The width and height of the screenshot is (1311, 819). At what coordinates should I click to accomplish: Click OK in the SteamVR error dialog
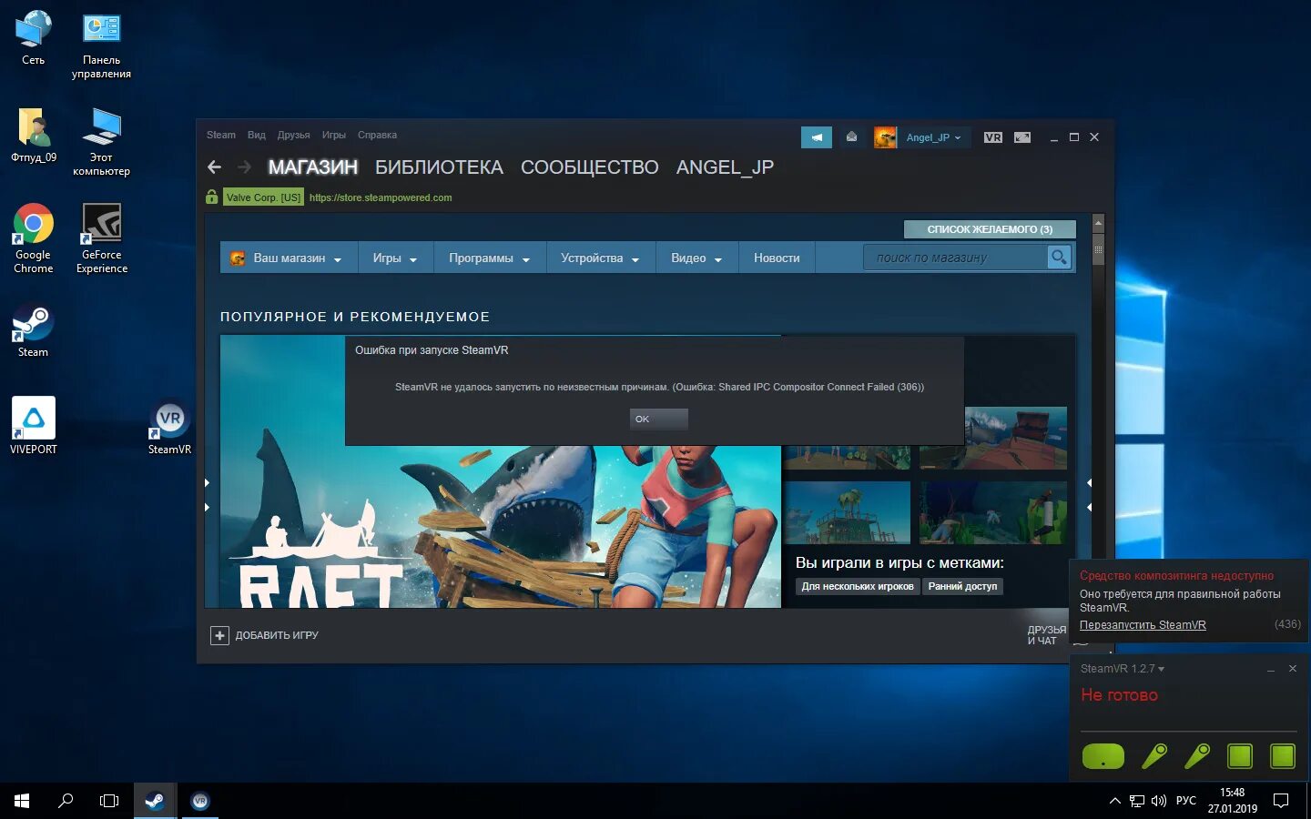tap(658, 419)
